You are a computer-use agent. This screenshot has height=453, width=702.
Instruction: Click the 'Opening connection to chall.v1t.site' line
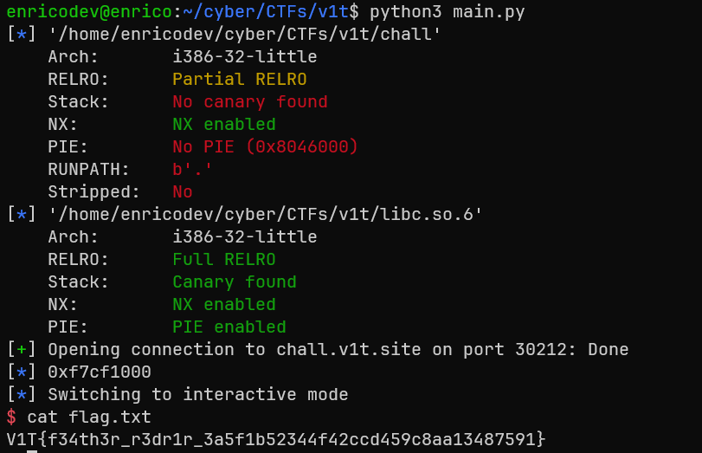pos(338,350)
